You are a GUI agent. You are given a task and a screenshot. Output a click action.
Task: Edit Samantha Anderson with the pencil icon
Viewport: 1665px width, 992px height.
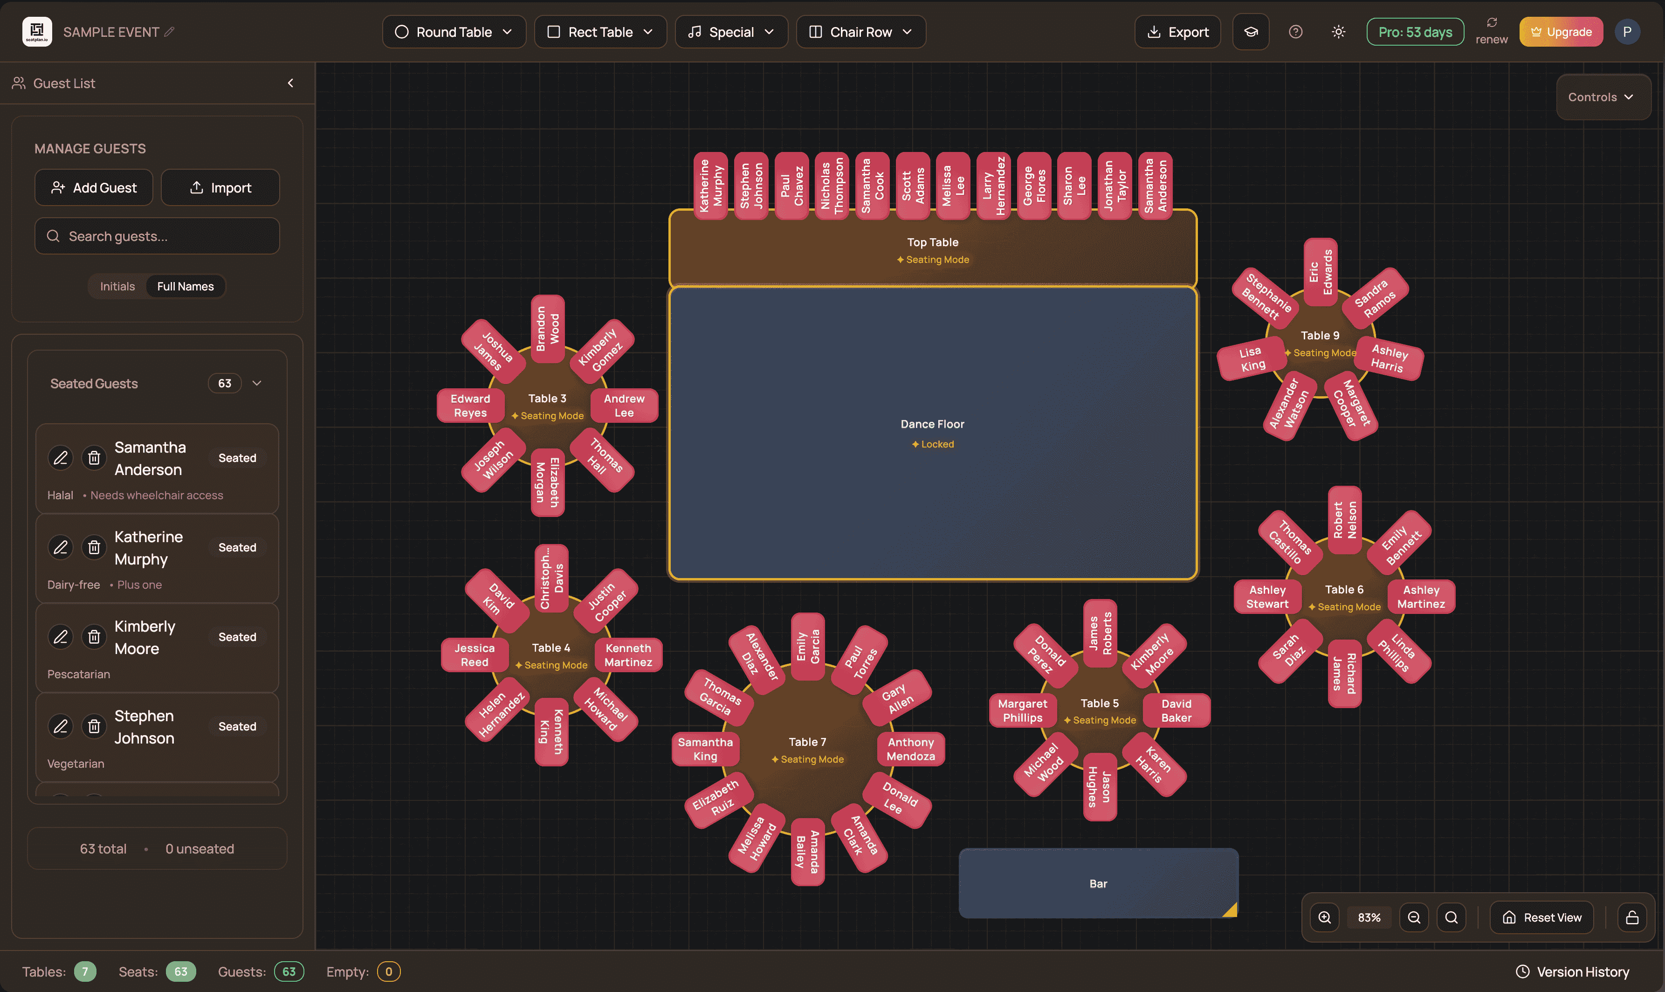coord(60,458)
